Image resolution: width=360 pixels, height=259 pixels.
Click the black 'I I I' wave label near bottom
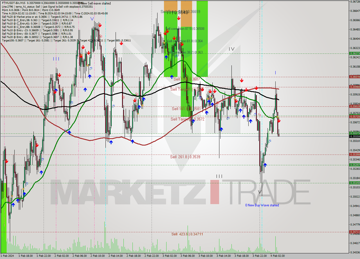(x=219, y=176)
